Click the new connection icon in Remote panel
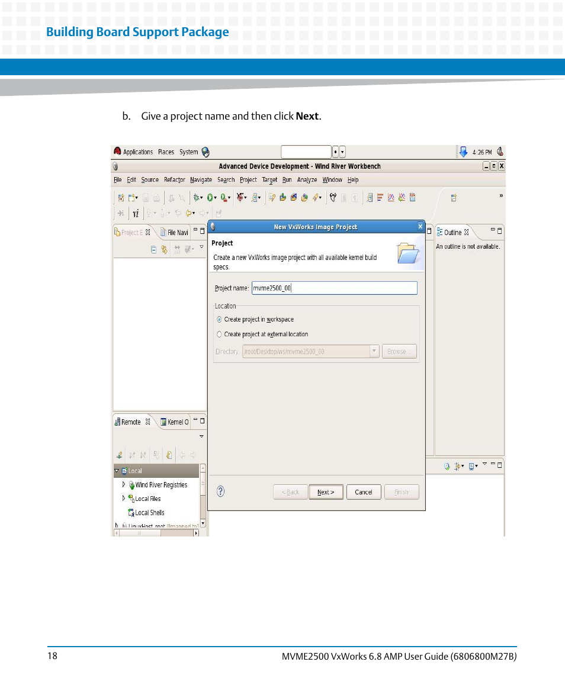This screenshot has width=565, height=678. [x=120, y=455]
